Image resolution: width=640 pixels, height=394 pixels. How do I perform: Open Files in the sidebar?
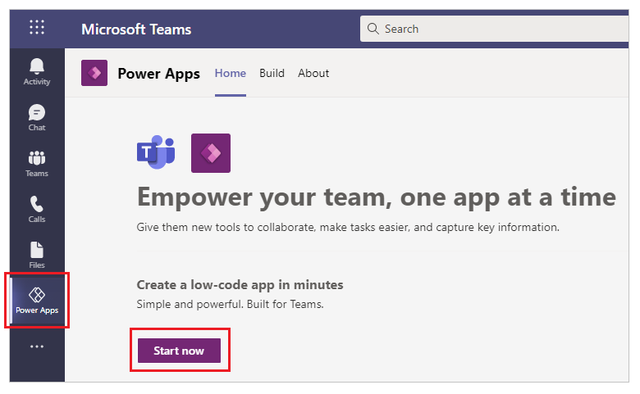tap(37, 255)
